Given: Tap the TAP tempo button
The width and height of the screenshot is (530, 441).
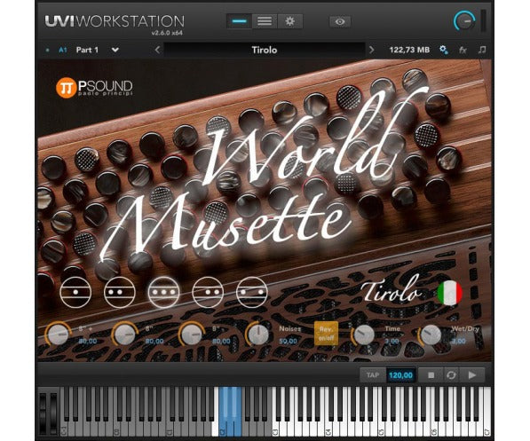Looking at the screenshot, I should click(x=373, y=375).
